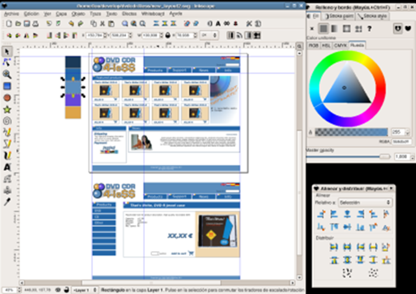Switch to the RGB color tab
Screen dimensions: 416x294
click(x=313, y=46)
